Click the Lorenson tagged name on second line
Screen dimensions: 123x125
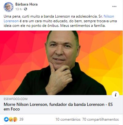pyautogui.click(x=11, y=21)
